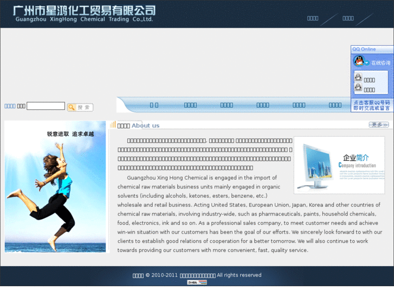Click the orange bars icon beside About us

pyautogui.click(x=113, y=124)
